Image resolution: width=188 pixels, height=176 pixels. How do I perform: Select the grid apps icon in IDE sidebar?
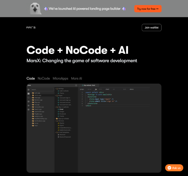click(x=28, y=93)
